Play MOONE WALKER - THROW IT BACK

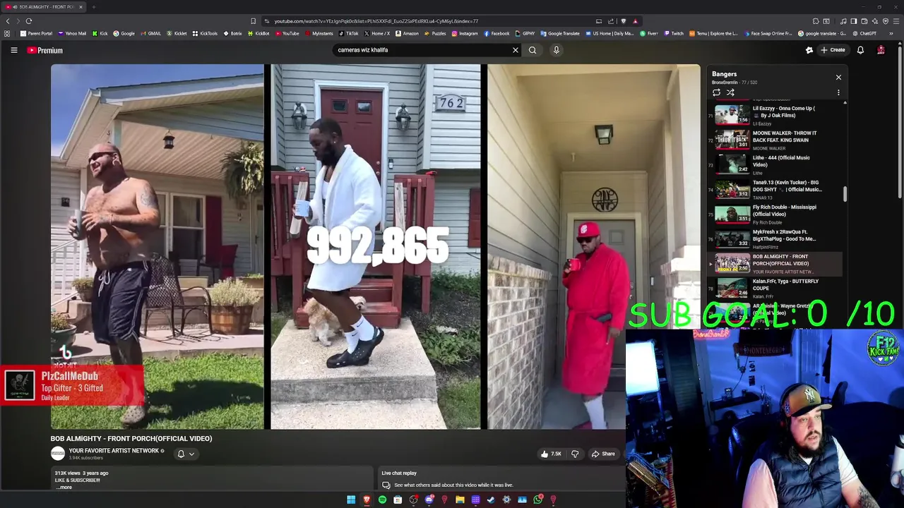point(774,140)
